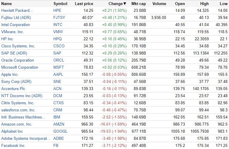Open the Microsoft Corporation link

(20, 67)
